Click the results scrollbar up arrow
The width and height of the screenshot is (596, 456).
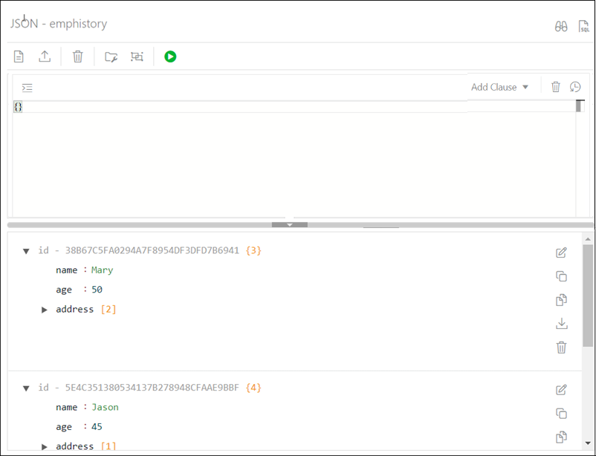pos(588,239)
